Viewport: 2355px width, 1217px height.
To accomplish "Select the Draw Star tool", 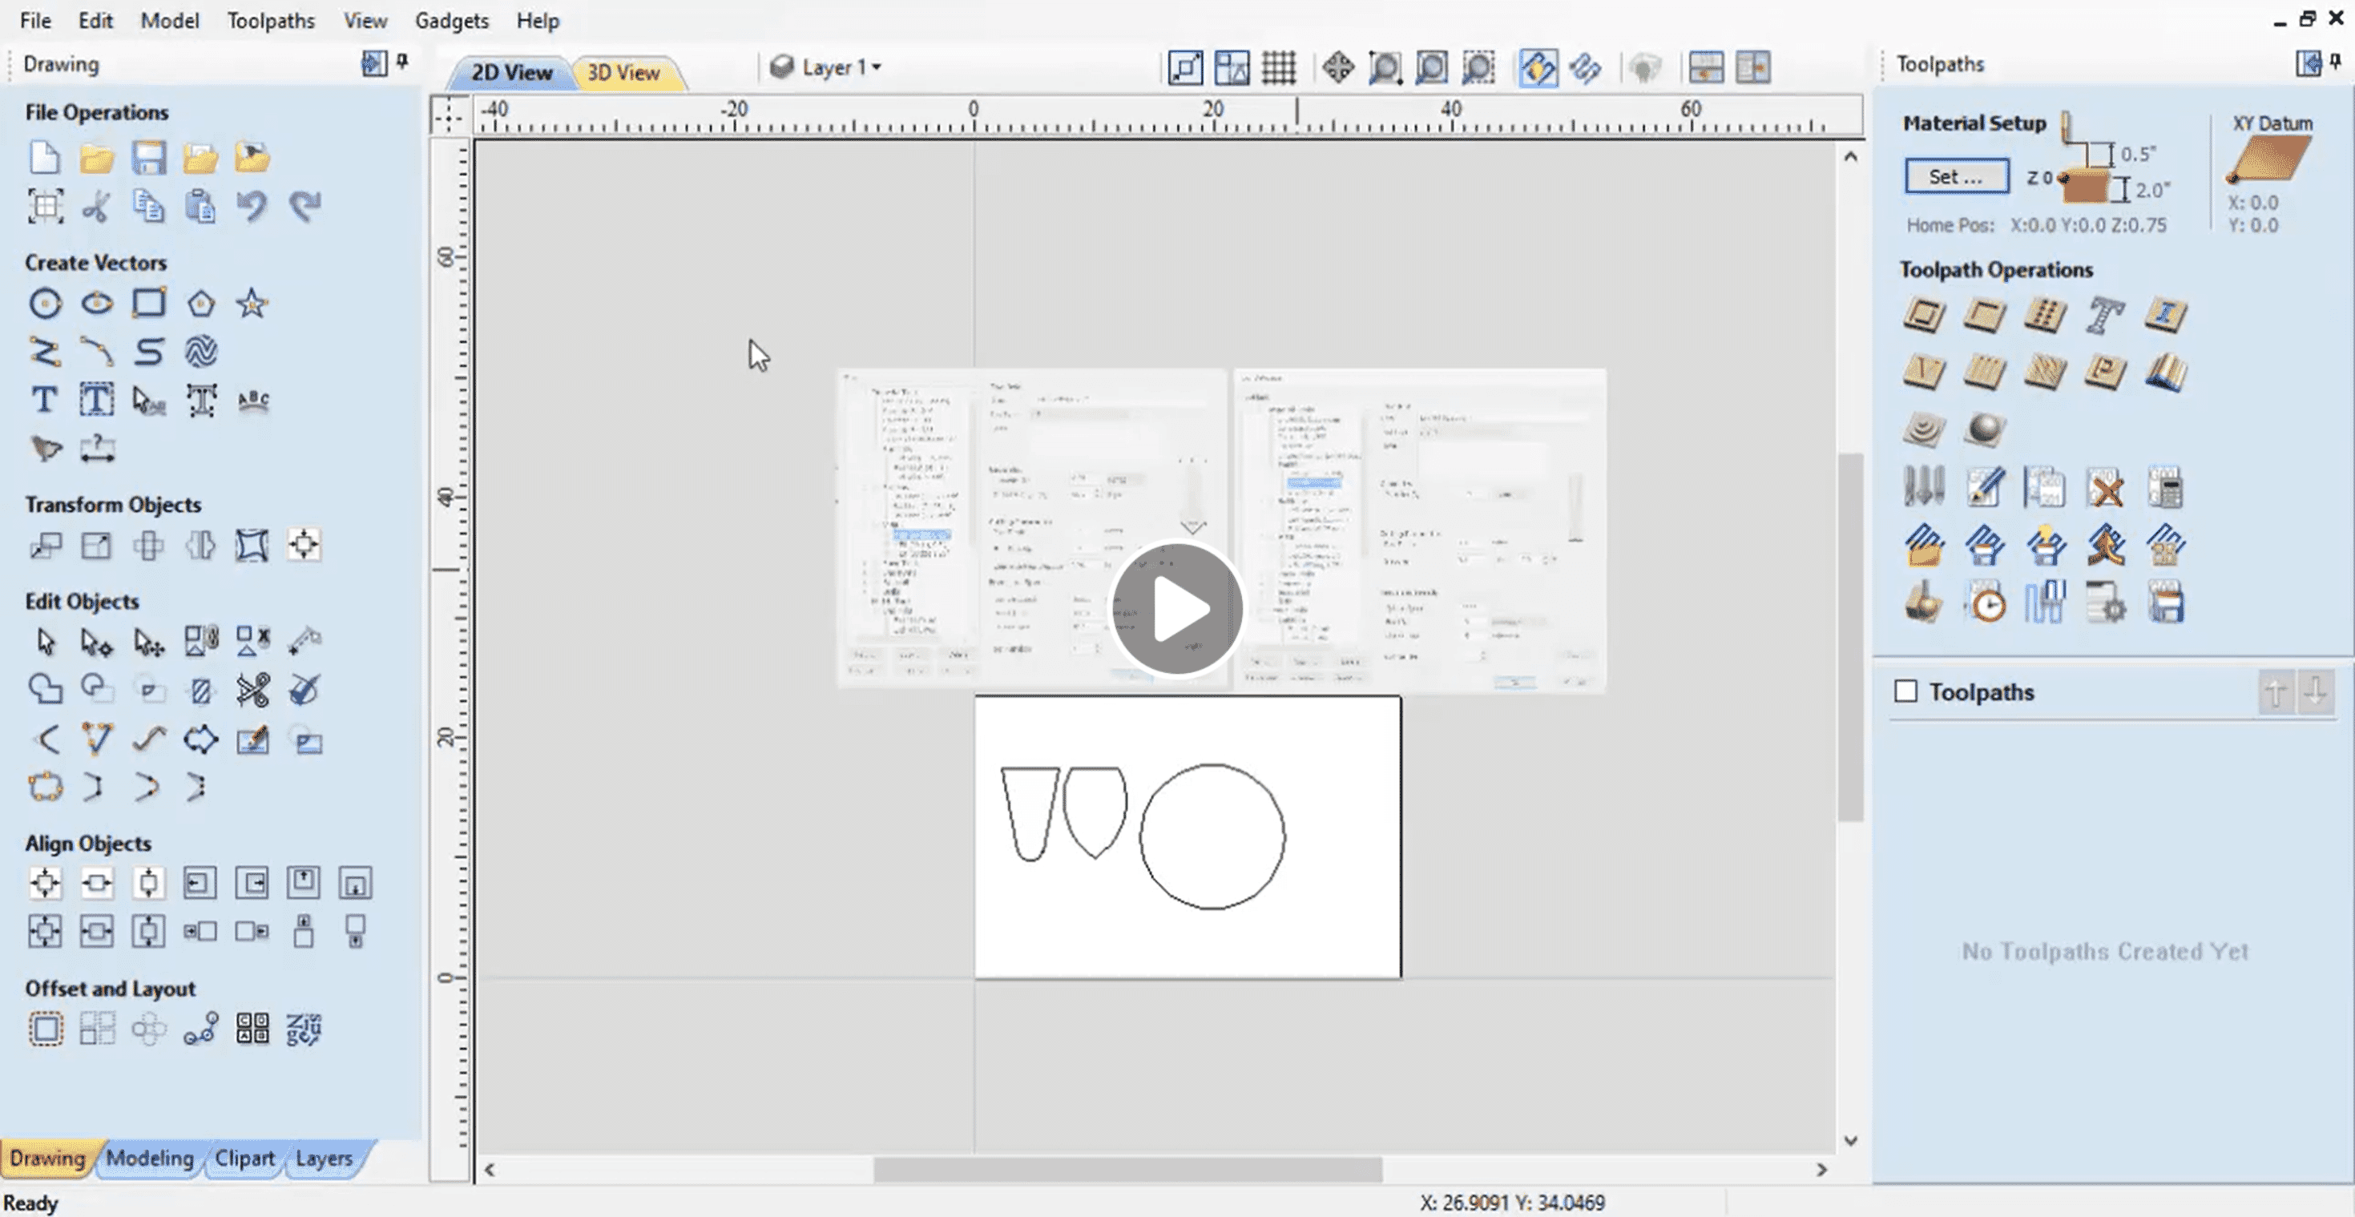I will 252,304.
